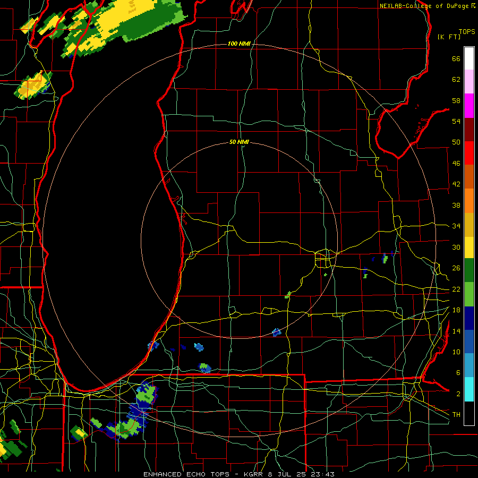Click the TOPS legend title
The width and height of the screenshot is (478, 478).
(x=467, y=31)
